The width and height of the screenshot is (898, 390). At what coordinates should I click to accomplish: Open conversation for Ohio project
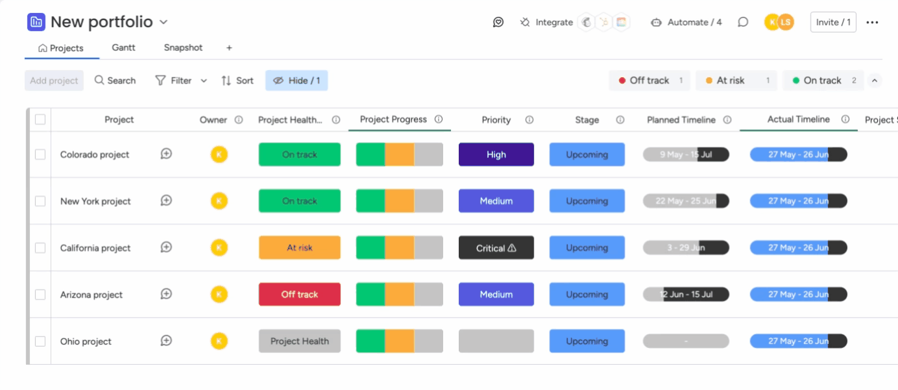(x=166, y=341)
